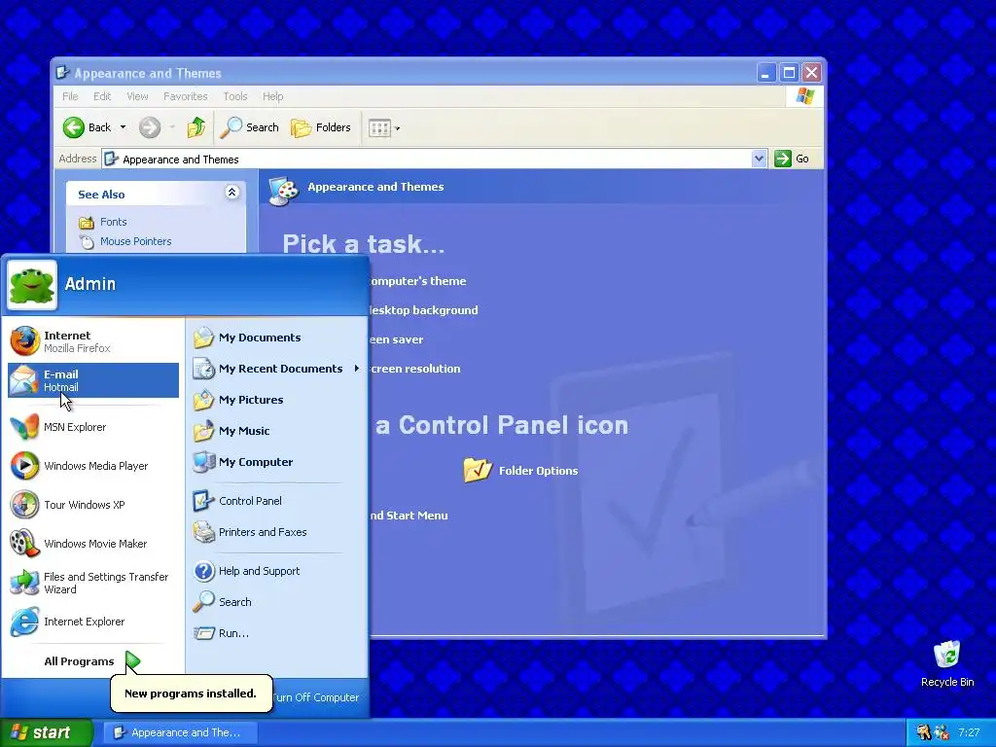The image size is (996, 747).
Task: Open My Music folder
Action: (276, 431)
